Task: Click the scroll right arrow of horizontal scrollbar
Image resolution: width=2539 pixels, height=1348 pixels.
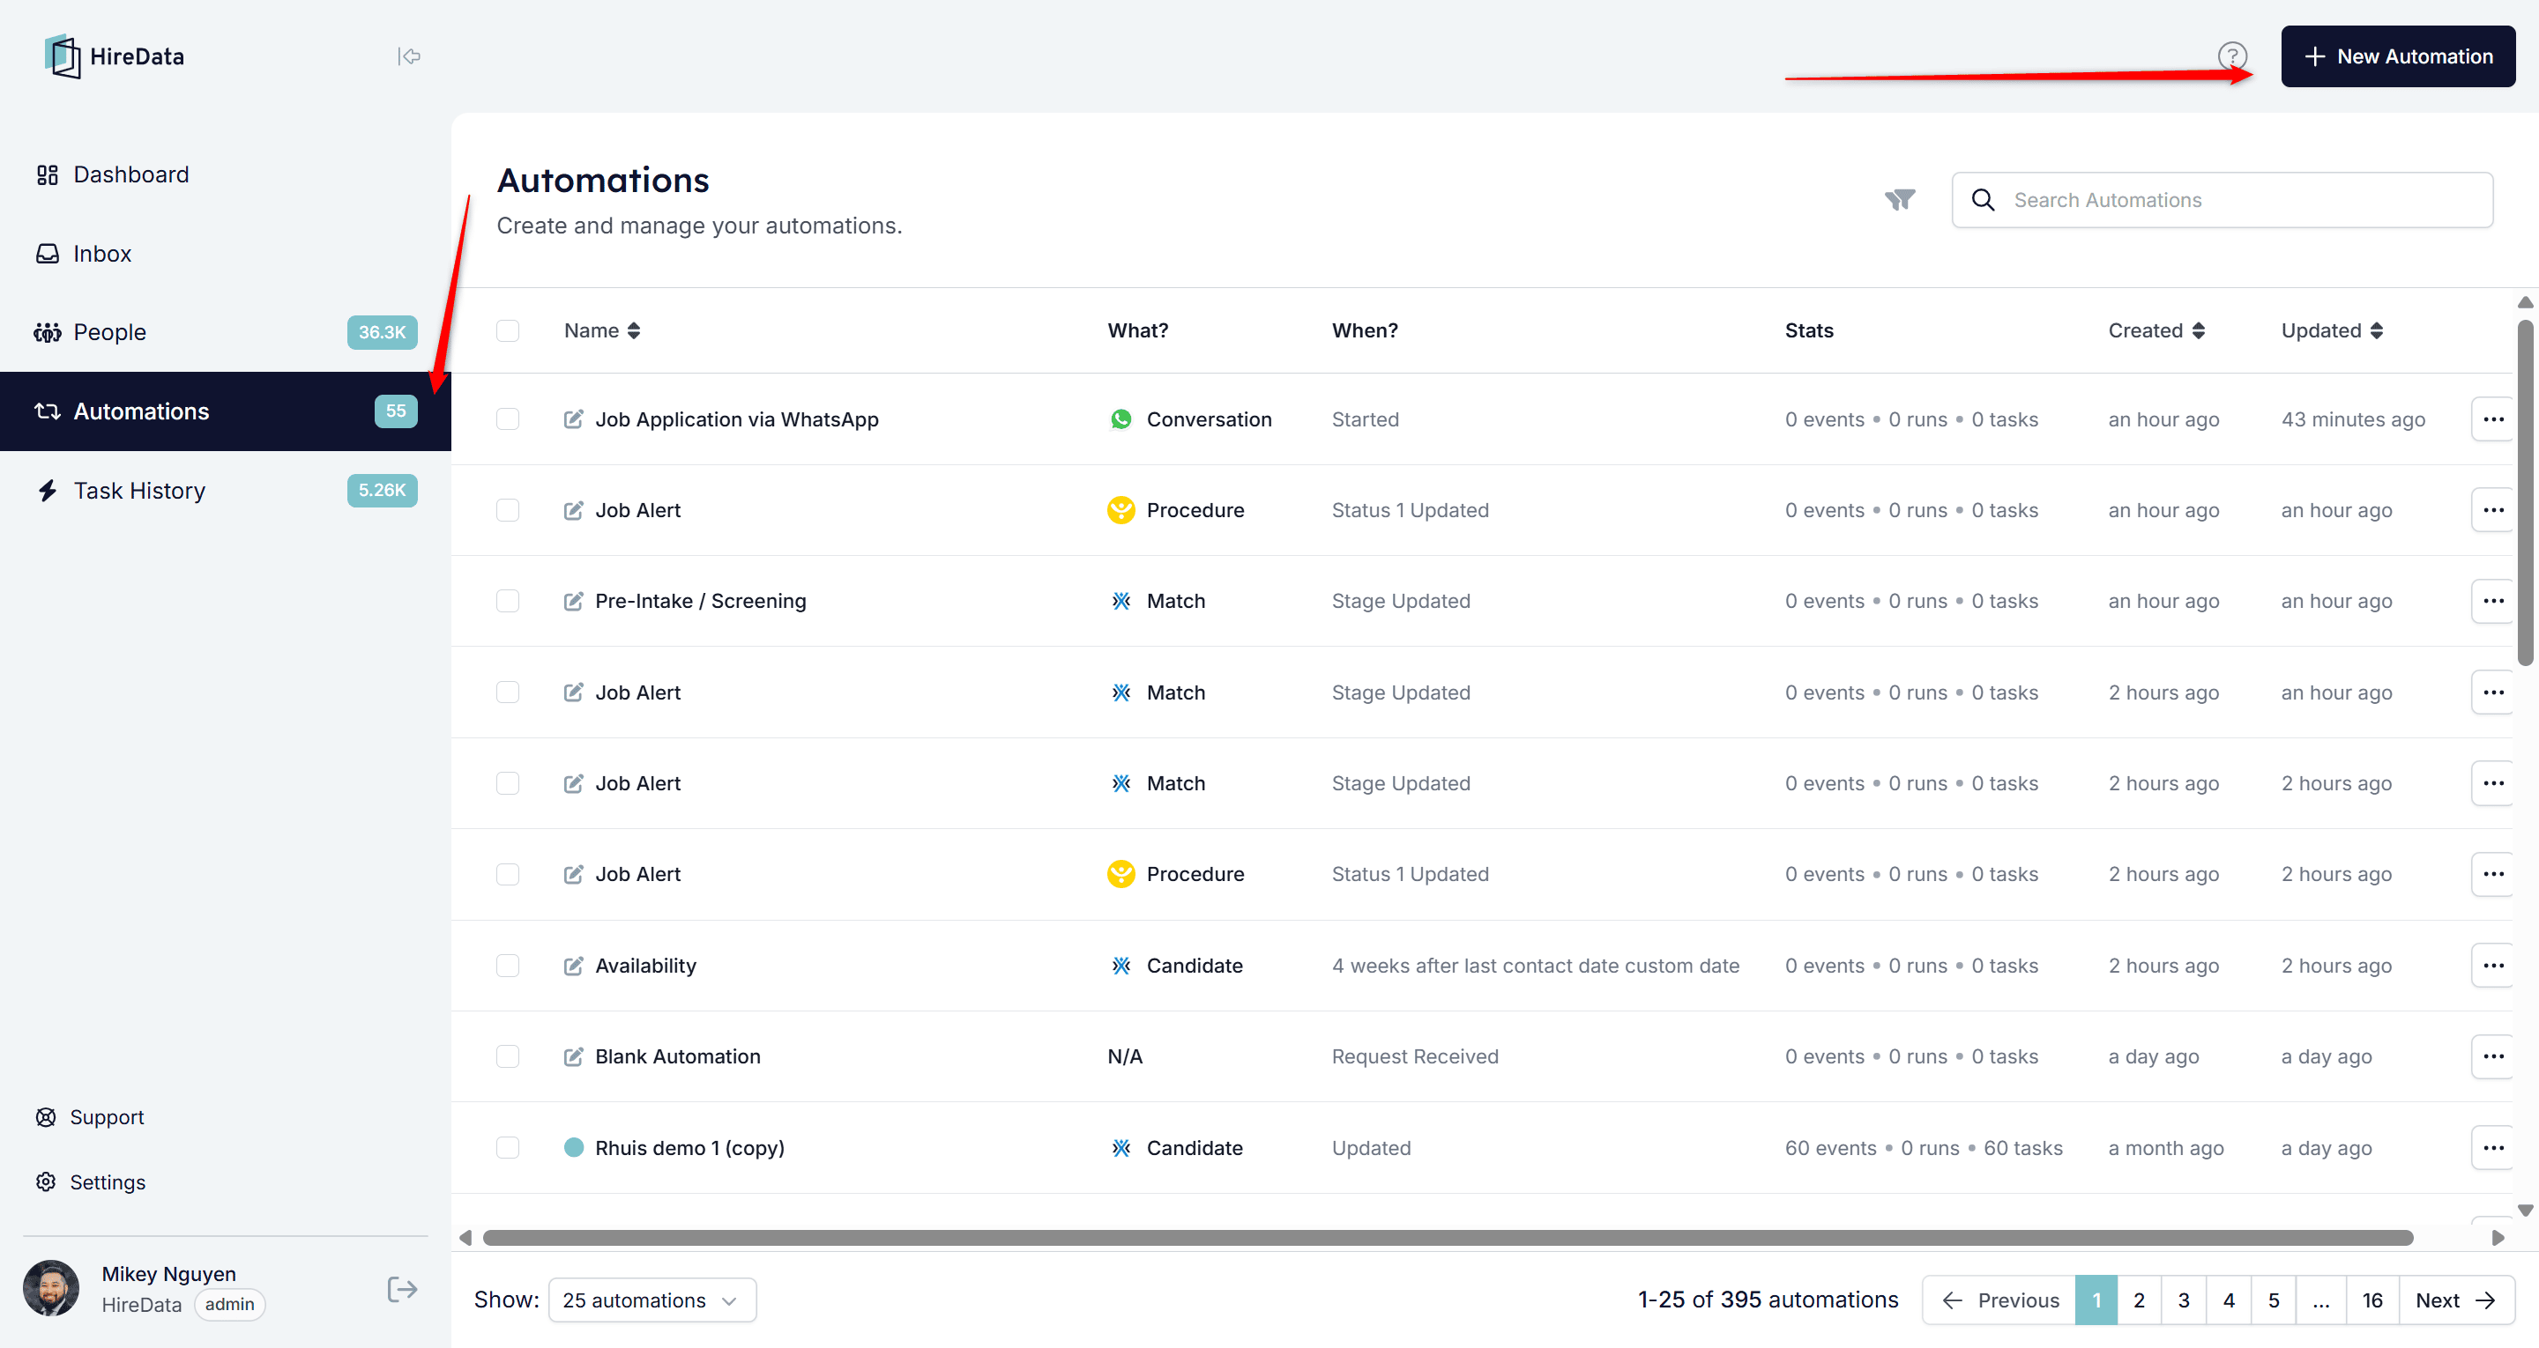Action: [x=2498, y=1238]
